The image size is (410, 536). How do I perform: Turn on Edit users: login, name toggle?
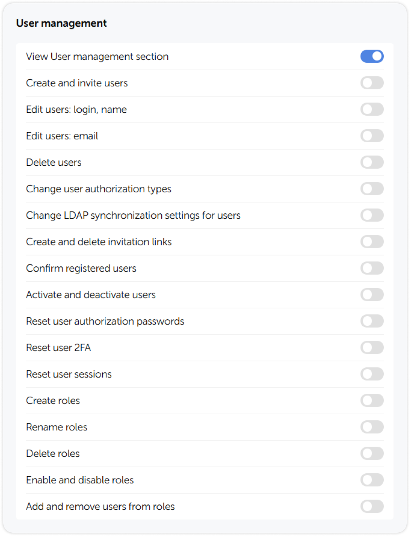point(372,109)
